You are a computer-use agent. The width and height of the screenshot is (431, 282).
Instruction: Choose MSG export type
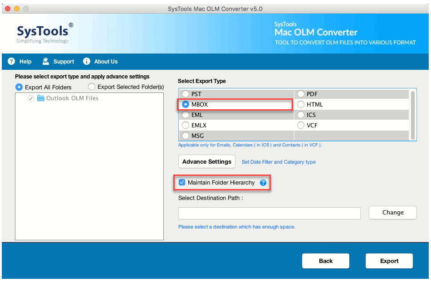pyautogui.click(x=186, y=136)
